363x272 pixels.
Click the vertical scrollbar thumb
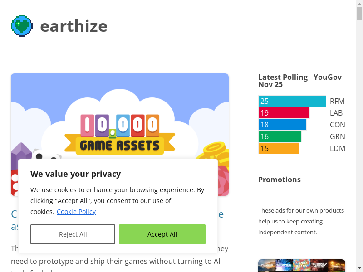click(x=359, y=14)
